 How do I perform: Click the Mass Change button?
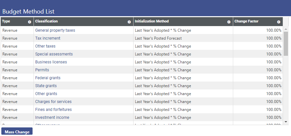coord(17,132)
